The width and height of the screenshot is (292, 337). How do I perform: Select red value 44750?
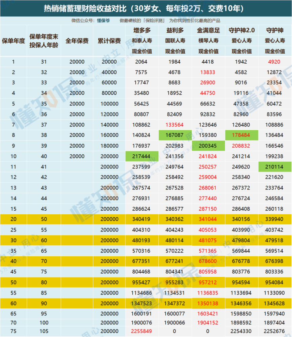(x=207, y=93)
